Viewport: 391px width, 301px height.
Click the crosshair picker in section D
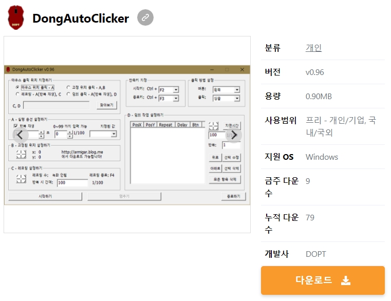213,126
